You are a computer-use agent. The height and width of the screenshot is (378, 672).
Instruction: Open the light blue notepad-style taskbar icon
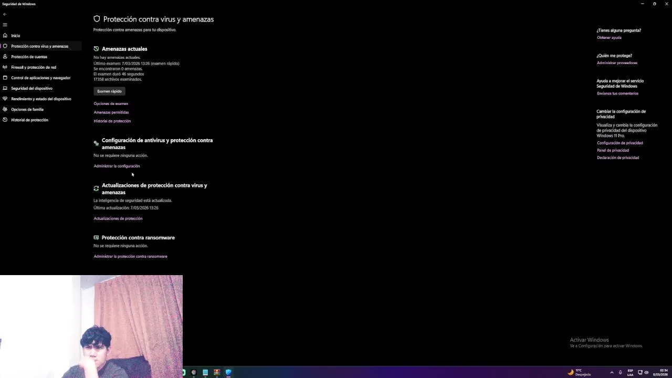point(205,372)
